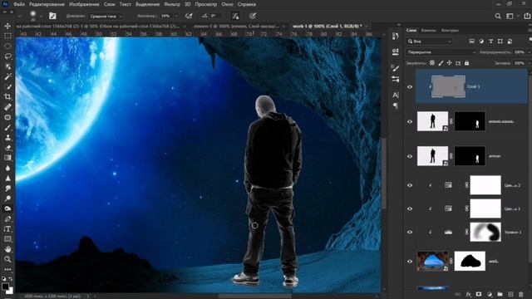Open the Фильтр menu
Image resolution: width=532 pixels, height=299 pixels.
172,4
